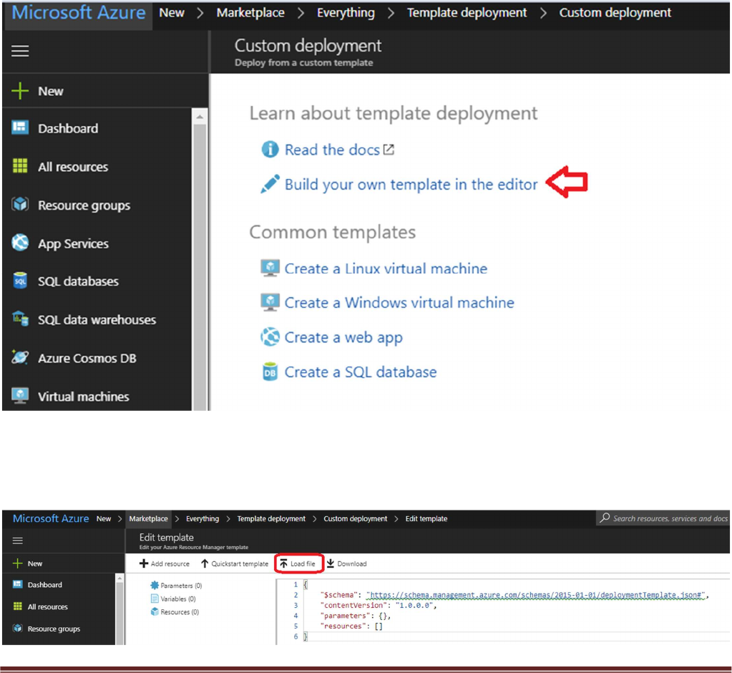Click Build your own template in the editor
This screenshot has width=732, height=673.
[411, 185]
